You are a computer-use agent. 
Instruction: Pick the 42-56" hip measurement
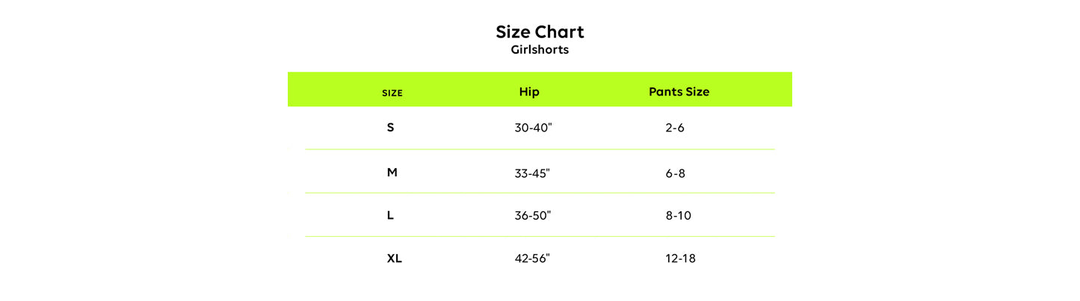pyautogui.click(x=532, y=258)
